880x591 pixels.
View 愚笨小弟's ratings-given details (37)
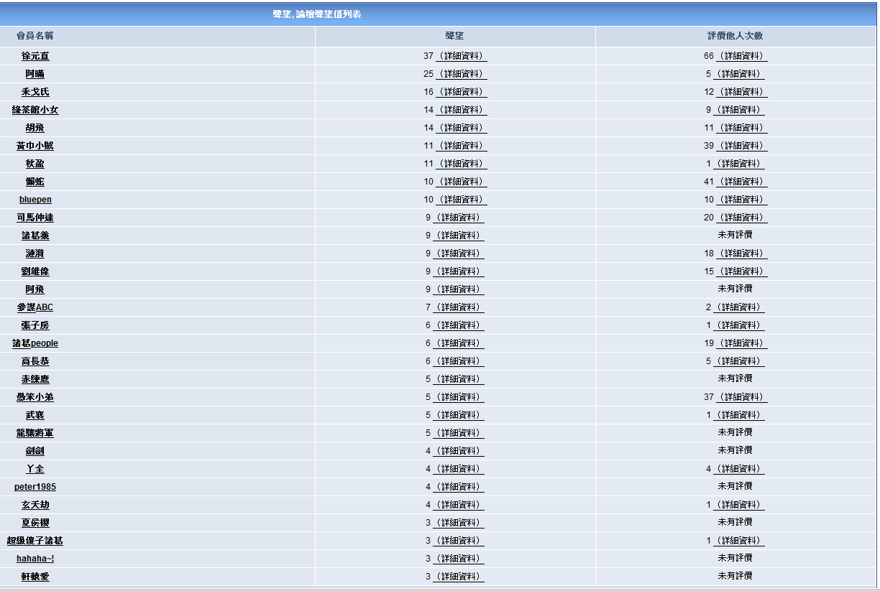point(741,397)
